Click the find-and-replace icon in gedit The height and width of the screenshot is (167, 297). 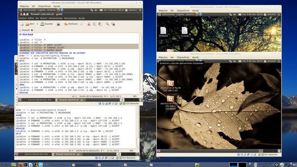113,24
